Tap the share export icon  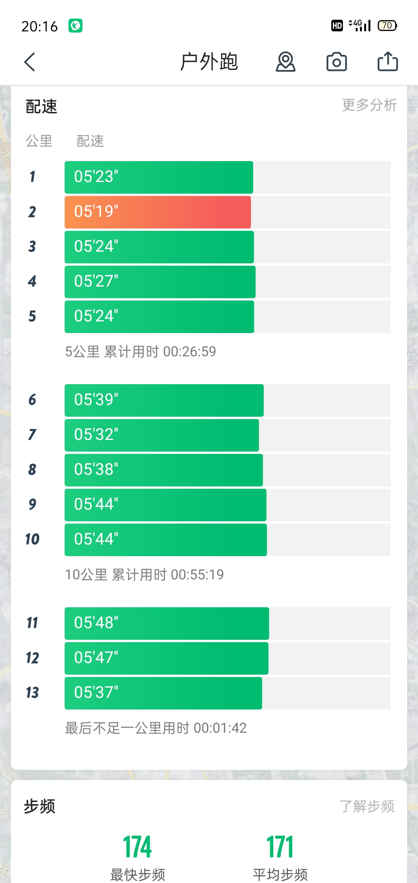pos(388,62)
